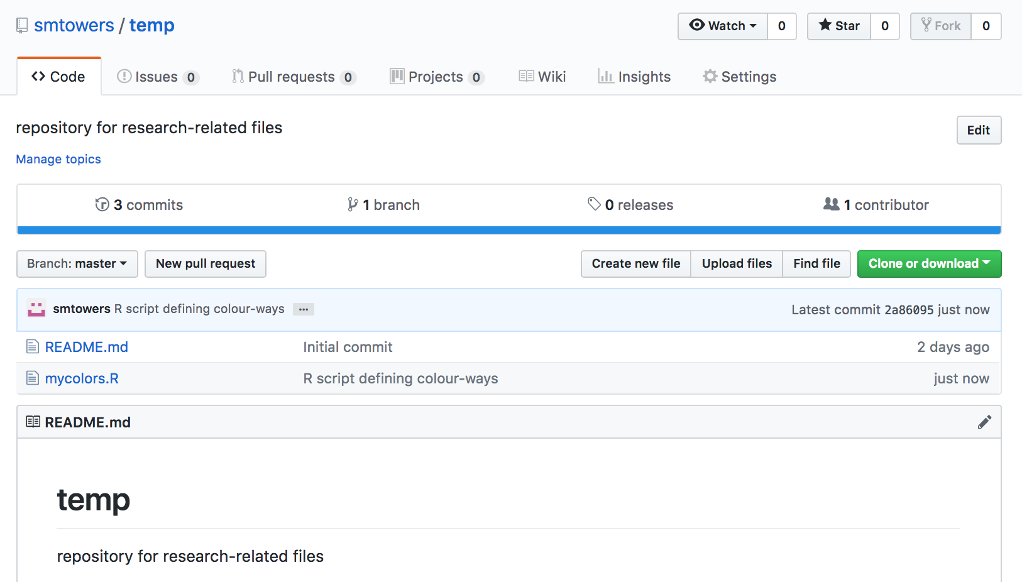Switch to the Issues tab

pyautogui.click(x=158, y=77)
